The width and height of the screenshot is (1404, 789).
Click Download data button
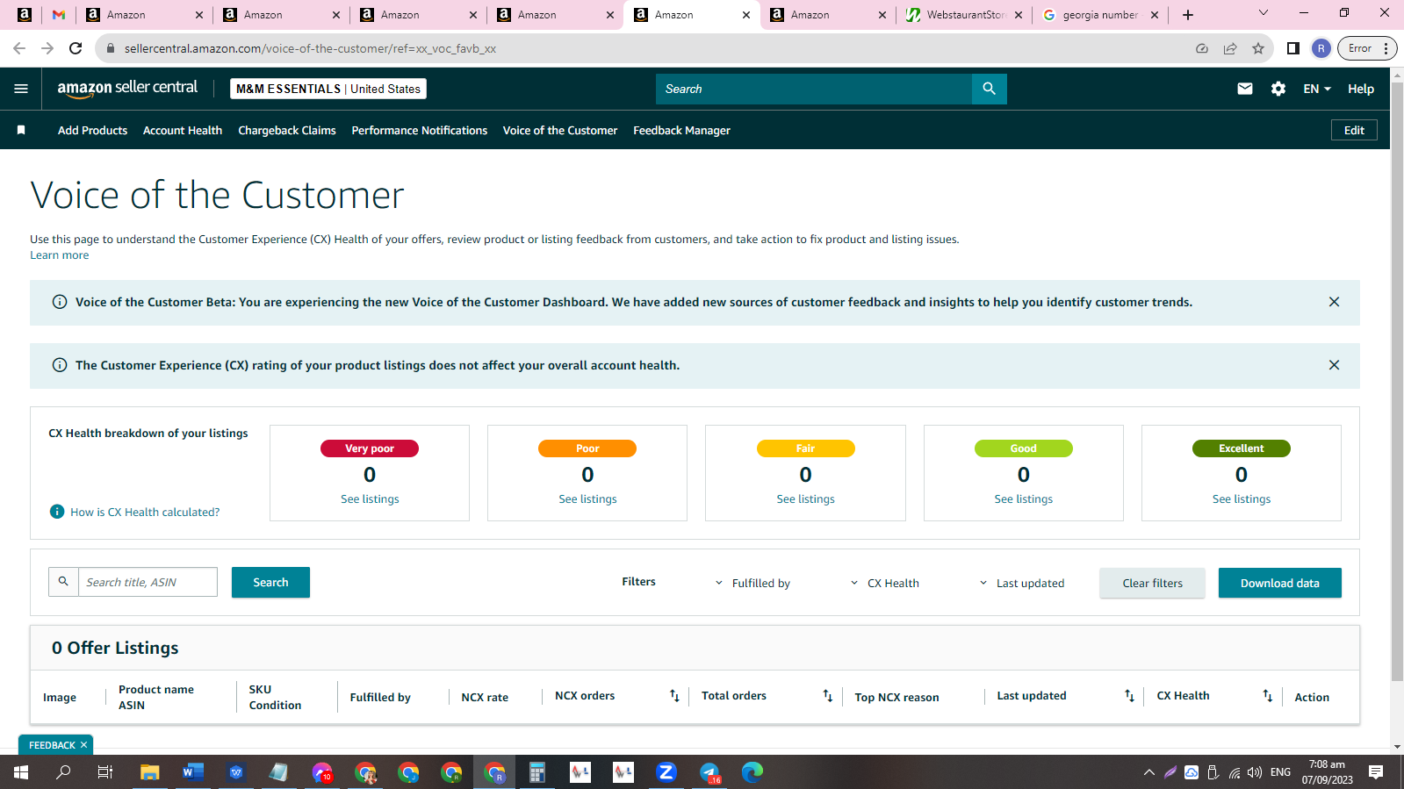click(1279, 583)
